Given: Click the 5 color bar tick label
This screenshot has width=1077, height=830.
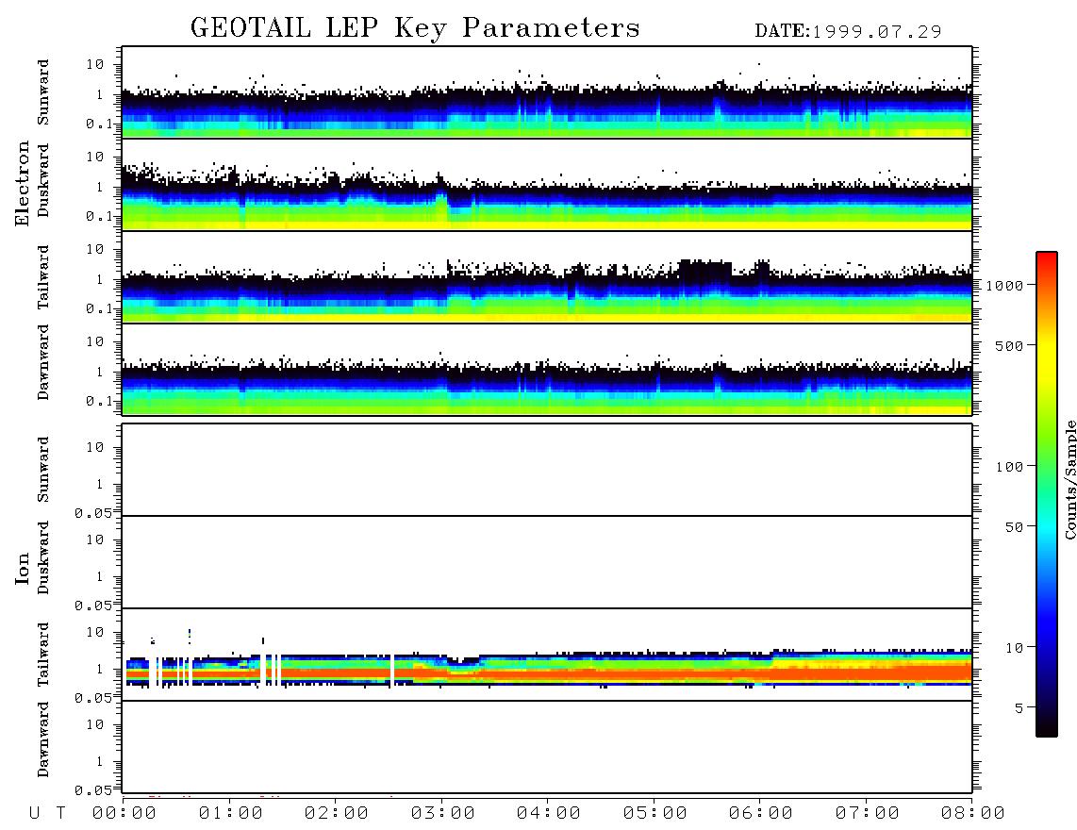Looking at the screenshot, I should coord(1019,708).
